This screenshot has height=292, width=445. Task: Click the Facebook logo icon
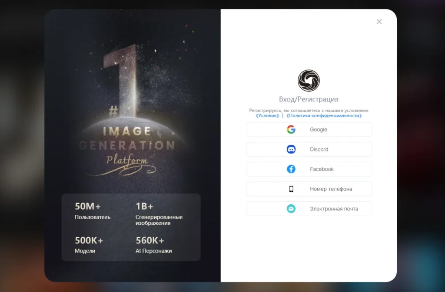(x=291, y=169)
